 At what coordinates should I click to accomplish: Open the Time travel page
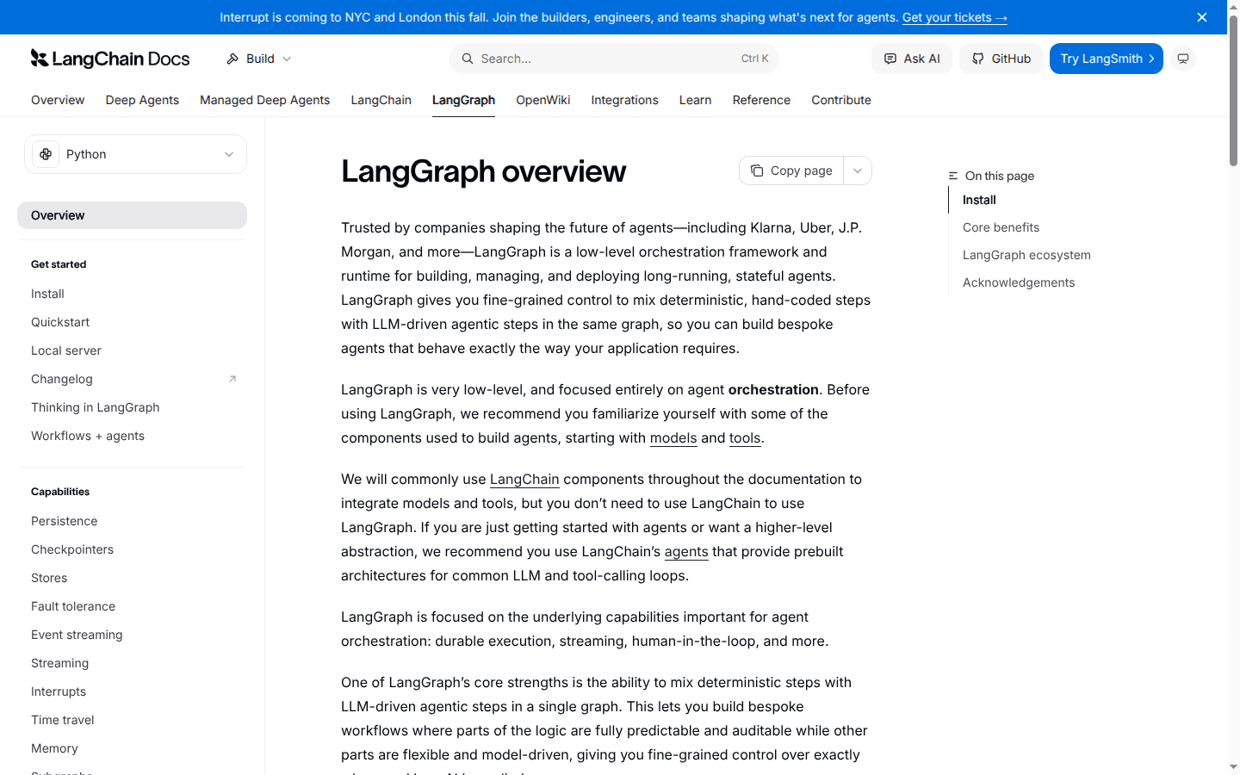point(63,720)
